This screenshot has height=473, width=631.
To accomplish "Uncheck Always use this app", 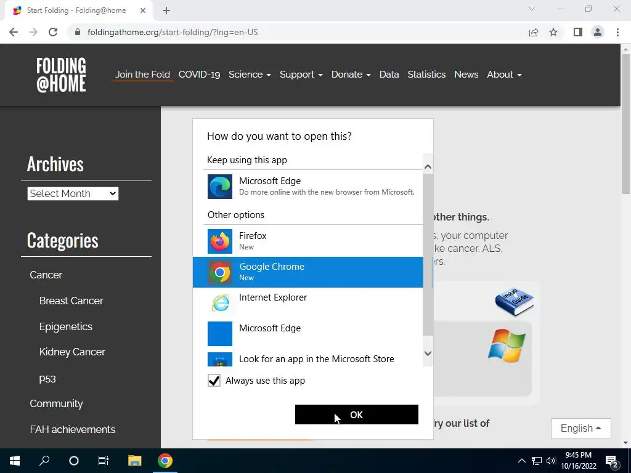I will pos(214,381).
